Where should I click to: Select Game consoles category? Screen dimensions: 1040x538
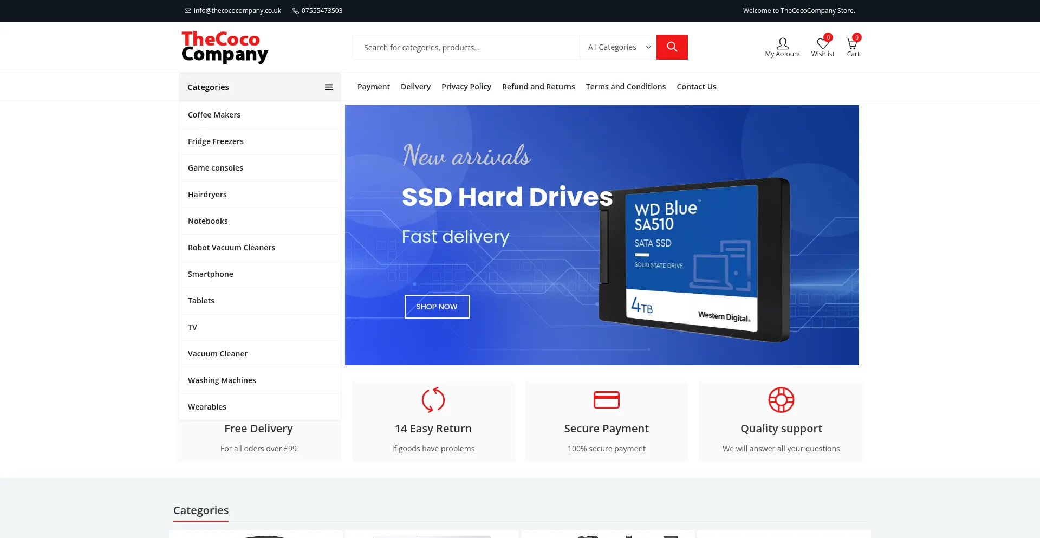coord(260,168)
